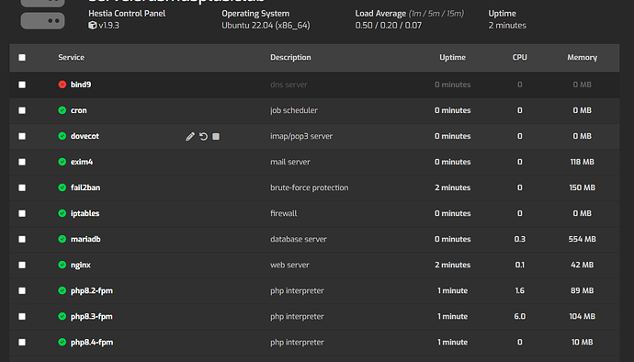This screenshot has width=634, height=362.
Task: Stop the dovecot service
Action: 216,136
